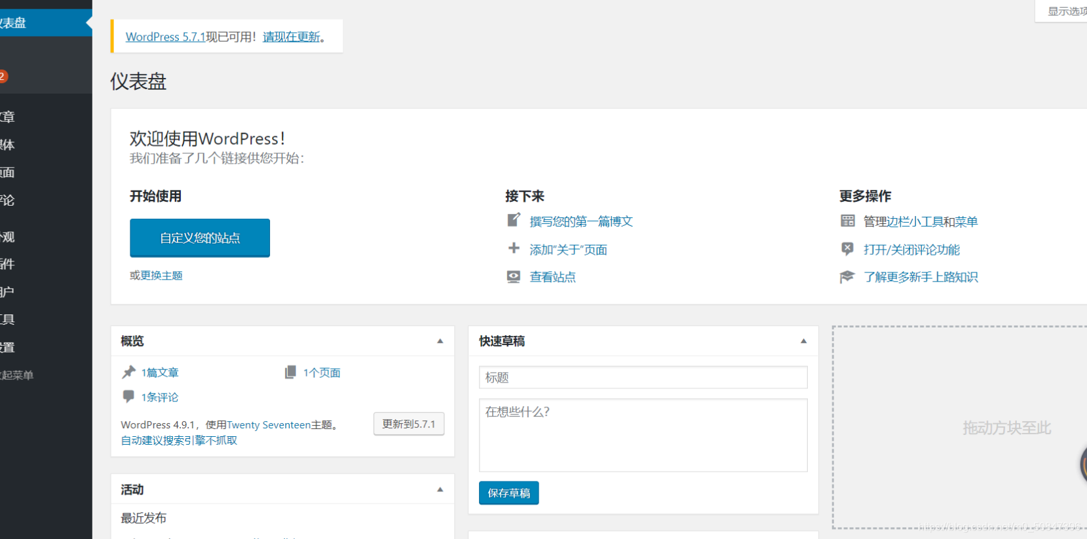
Task: Open the 显示选项 screen options tab
Action: [1061, 11]
